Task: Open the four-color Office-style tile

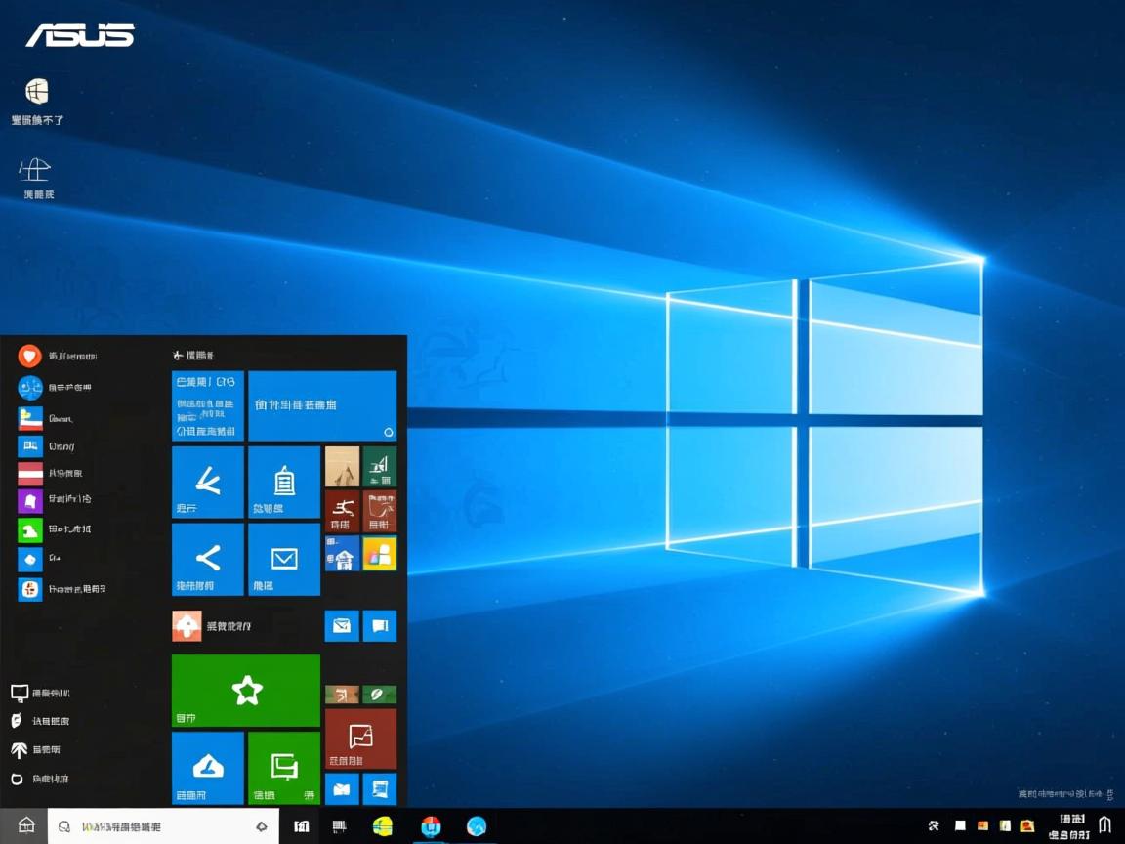Action: tap(380, 553)
